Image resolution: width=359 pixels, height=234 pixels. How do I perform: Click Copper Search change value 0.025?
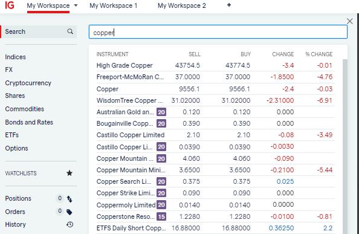(285, 181)
